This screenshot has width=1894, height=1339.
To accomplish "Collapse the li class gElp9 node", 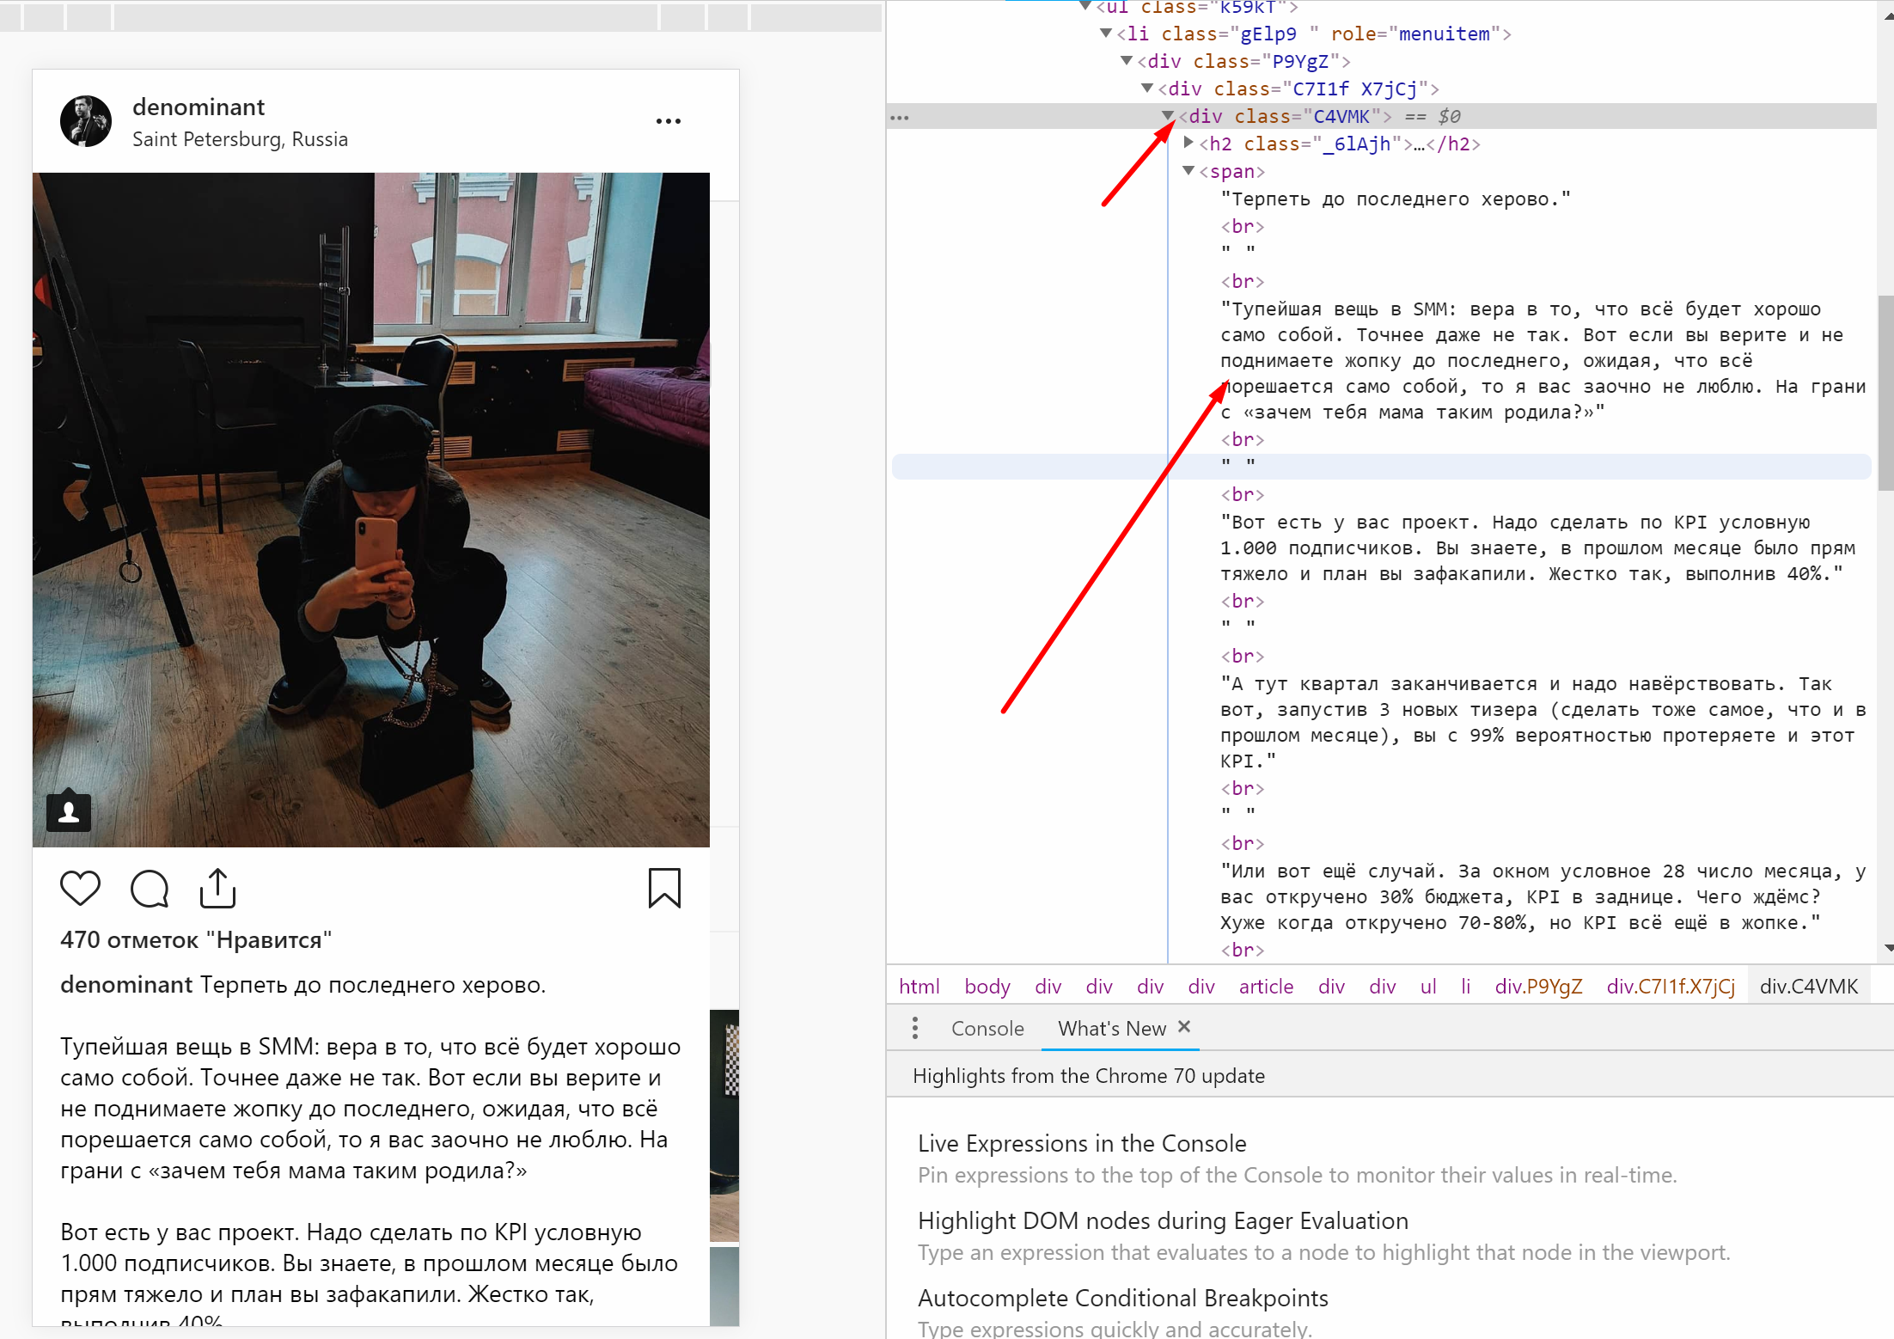I will [1106, 33].
